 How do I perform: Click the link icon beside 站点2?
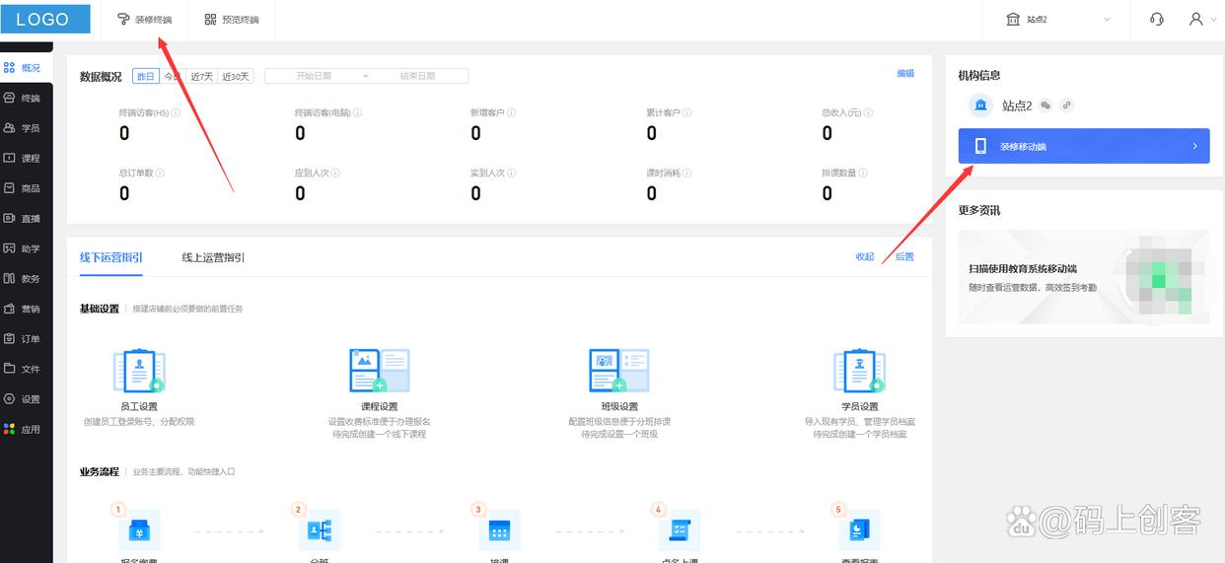1066,106
